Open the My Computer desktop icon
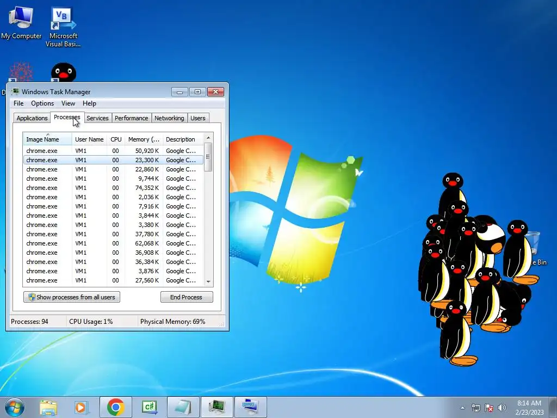 pos(21,22)
